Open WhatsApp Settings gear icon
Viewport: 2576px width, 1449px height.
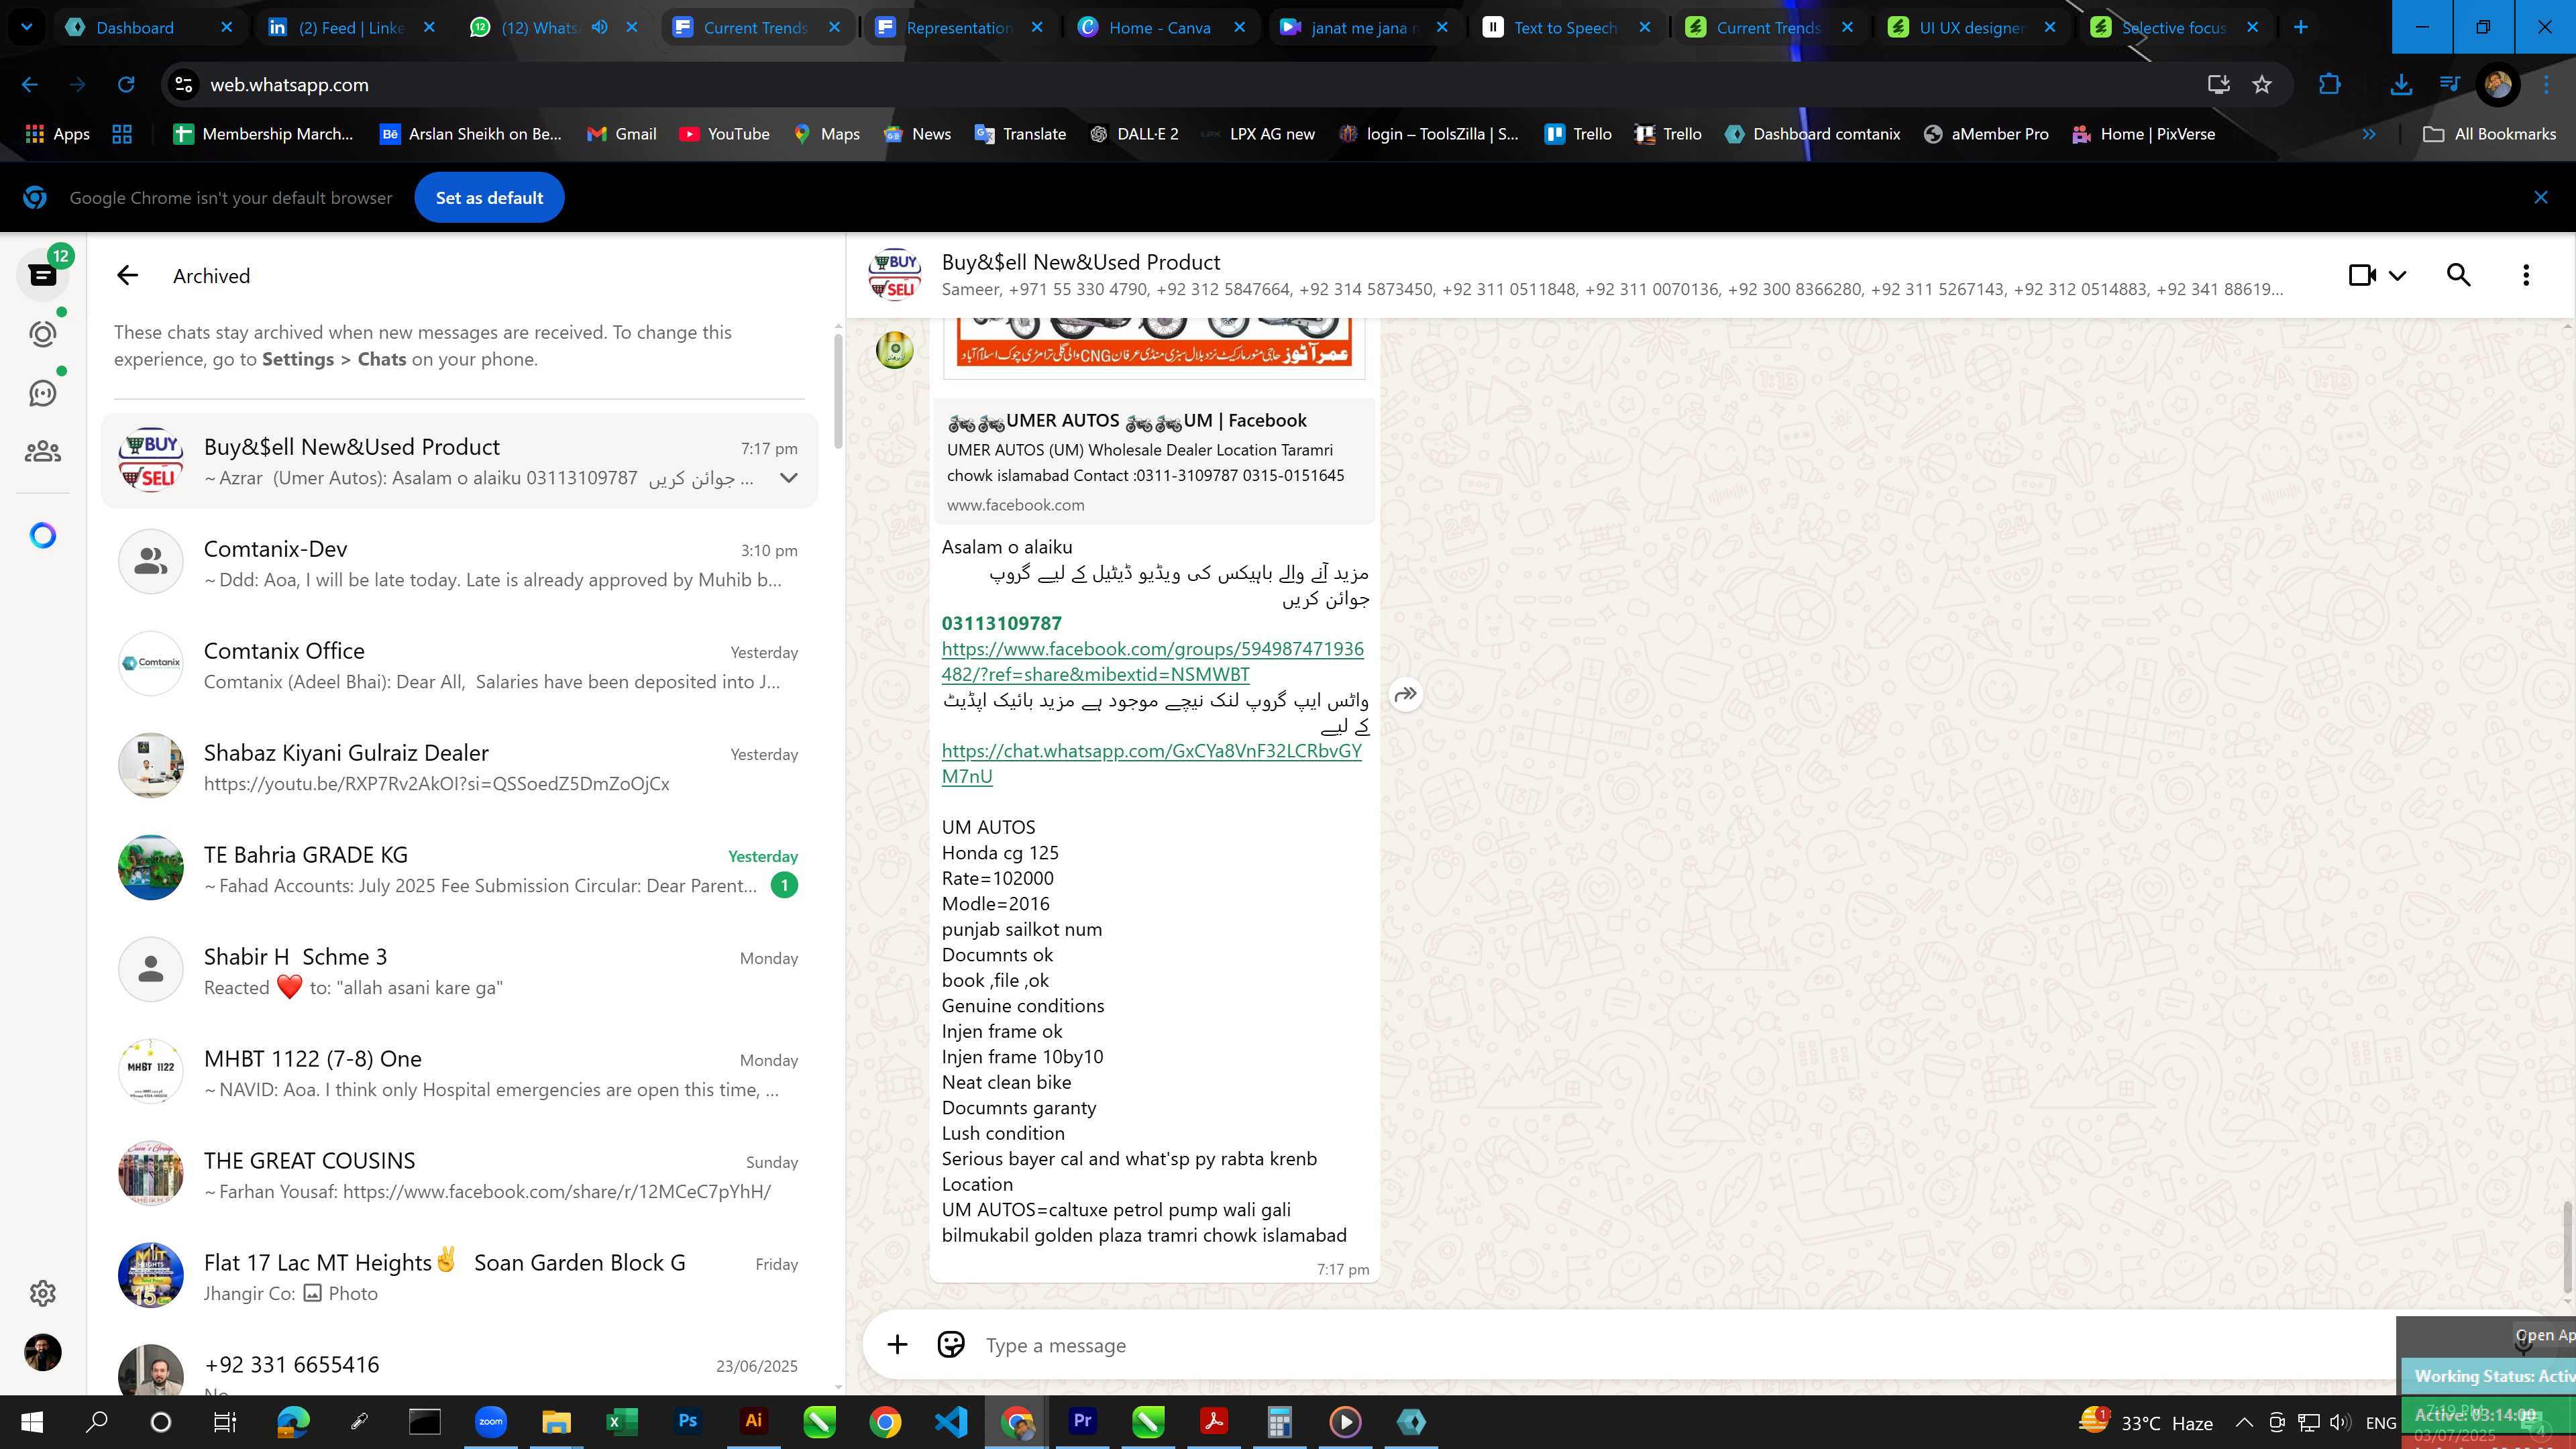pos(43,1293)
